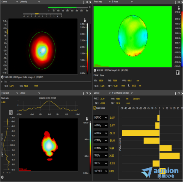This screenshot has width=183, height=182.
Task: Click the Camera intensity color scale bar
Action: pyautogui.click(x=87, y=49)
